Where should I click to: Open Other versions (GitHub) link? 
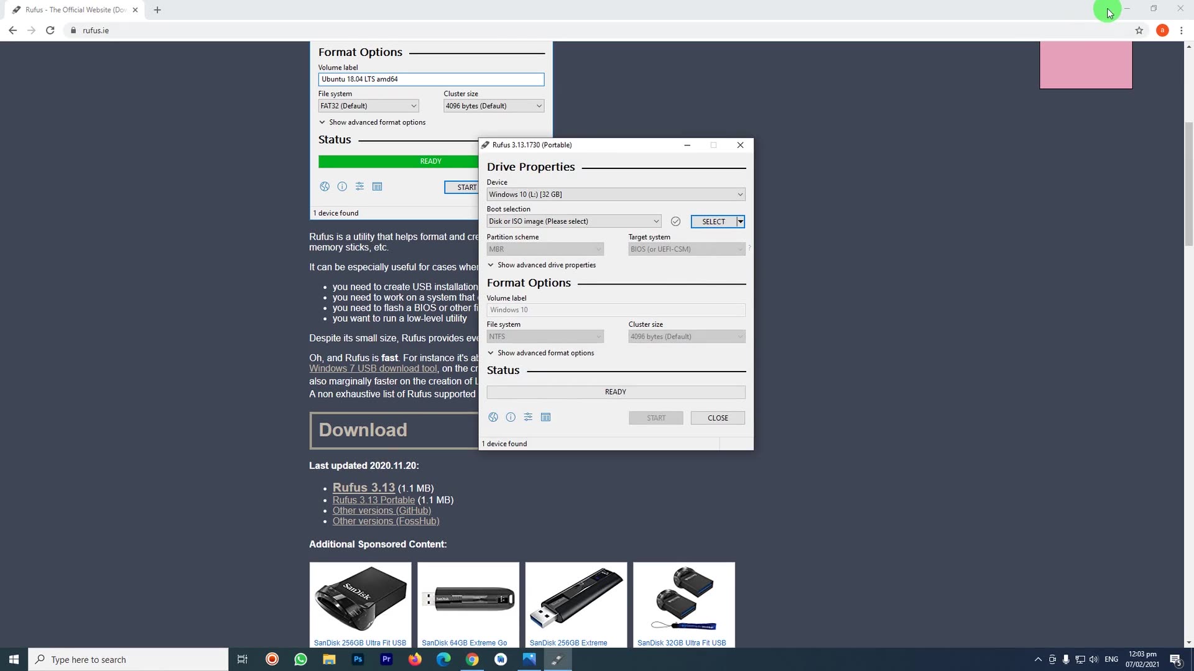[x=381, y=511]
